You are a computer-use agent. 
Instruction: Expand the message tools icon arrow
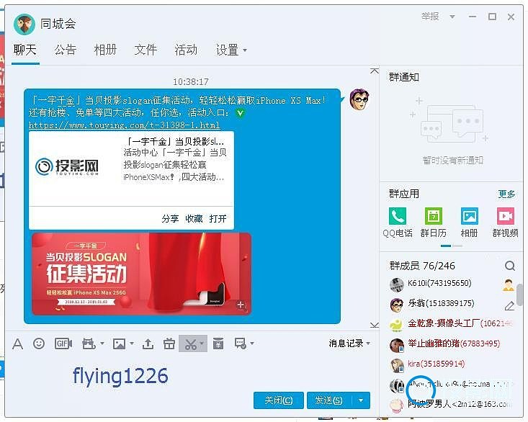point(252,344)
